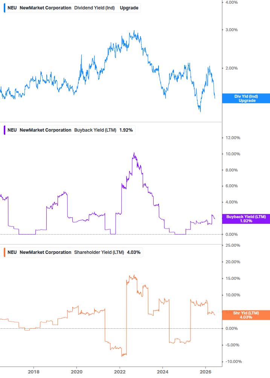The image size is (270, 378).
Task: Click the 2018 label on time axis
Action: (x=34, y=372)
